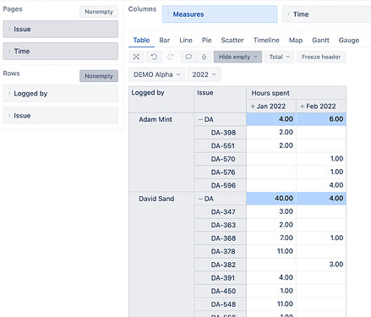Viewport: 371px width, 317px height.
Task: Open the Total dropdown
Action: pos(279,57)
